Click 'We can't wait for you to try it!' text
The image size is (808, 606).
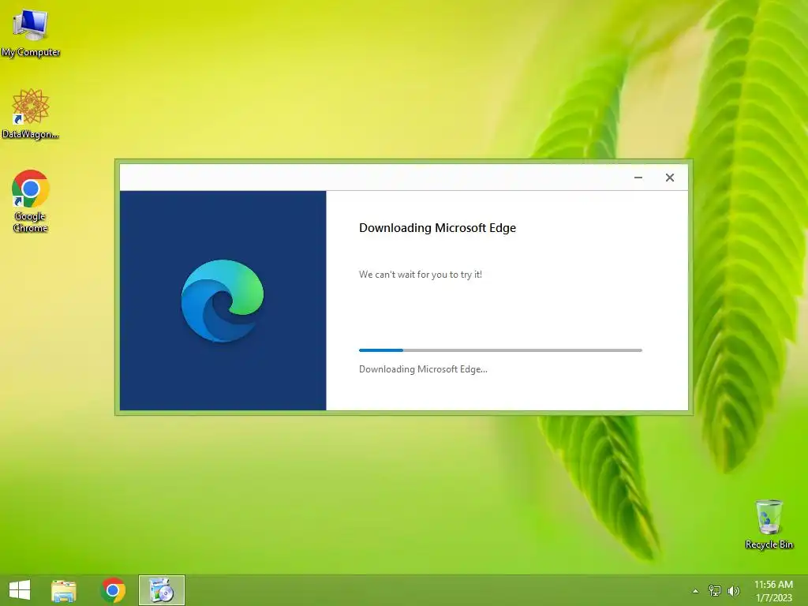pos(421,275)
